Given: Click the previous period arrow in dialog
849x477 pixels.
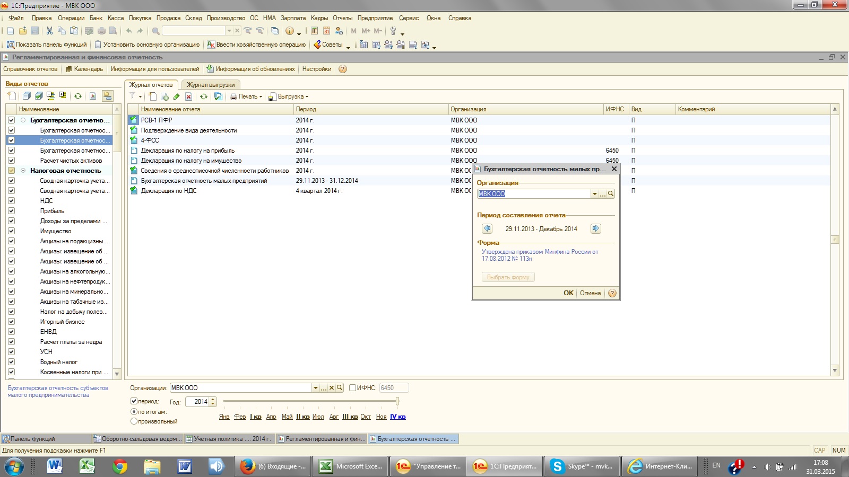Looking at the screenshot, I should 487,228.
